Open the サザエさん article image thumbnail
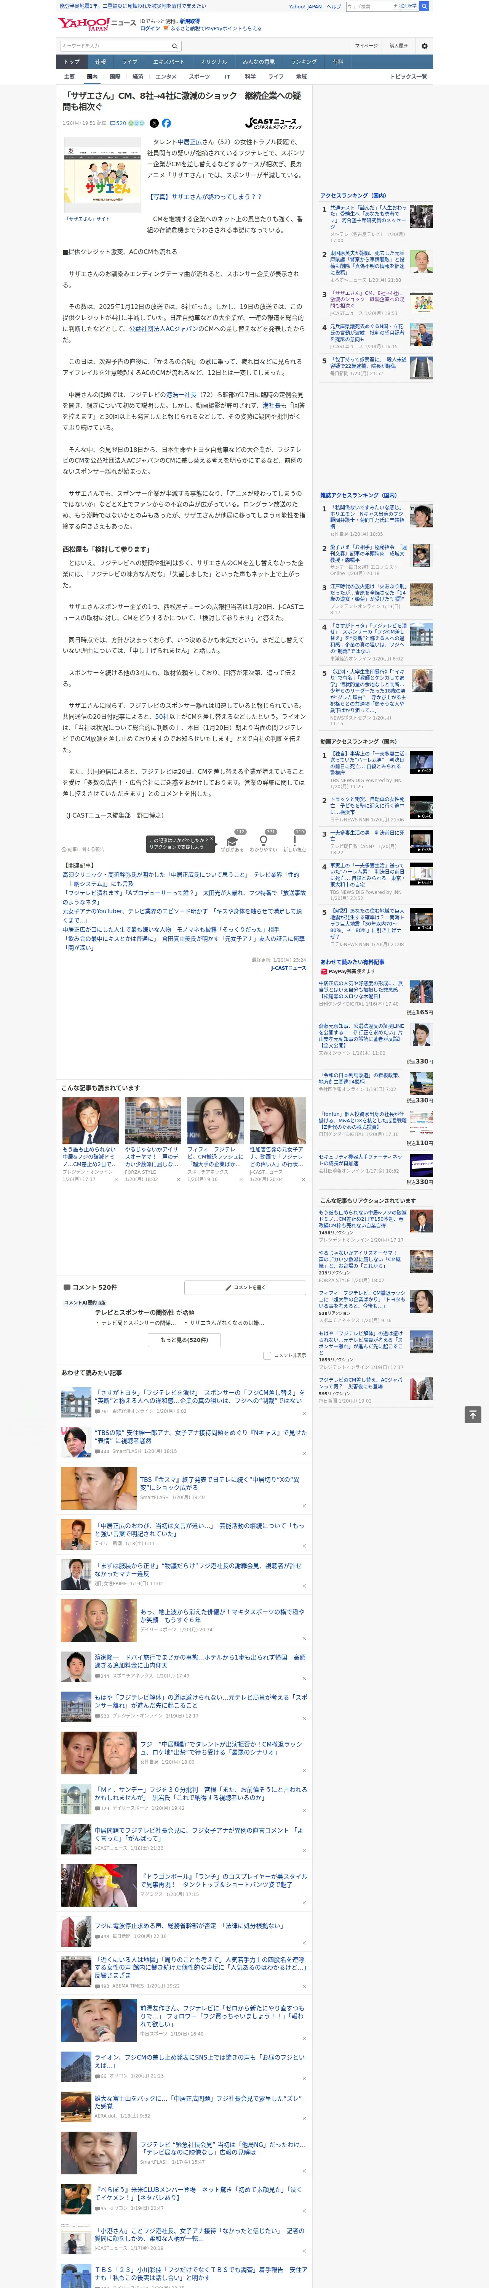The image size is (489, 2288). coord(102,174)
